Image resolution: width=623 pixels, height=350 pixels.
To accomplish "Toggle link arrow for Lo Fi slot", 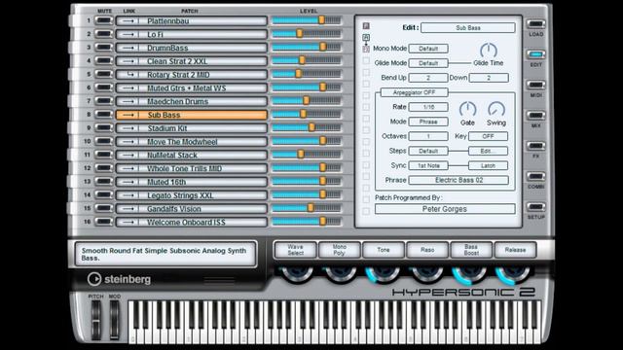I will [128, 35].
